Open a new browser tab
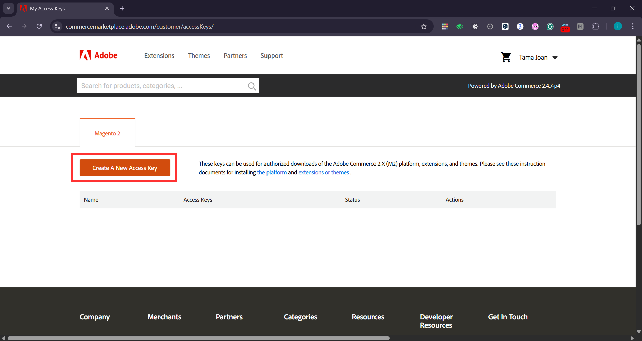 point(122,8)
